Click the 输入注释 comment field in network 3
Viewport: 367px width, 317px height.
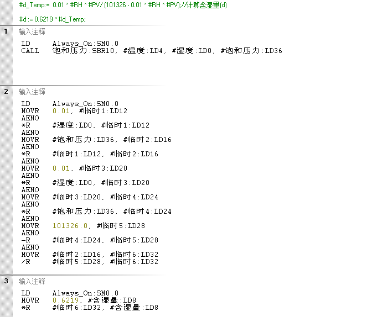click(x=32, y=282)
